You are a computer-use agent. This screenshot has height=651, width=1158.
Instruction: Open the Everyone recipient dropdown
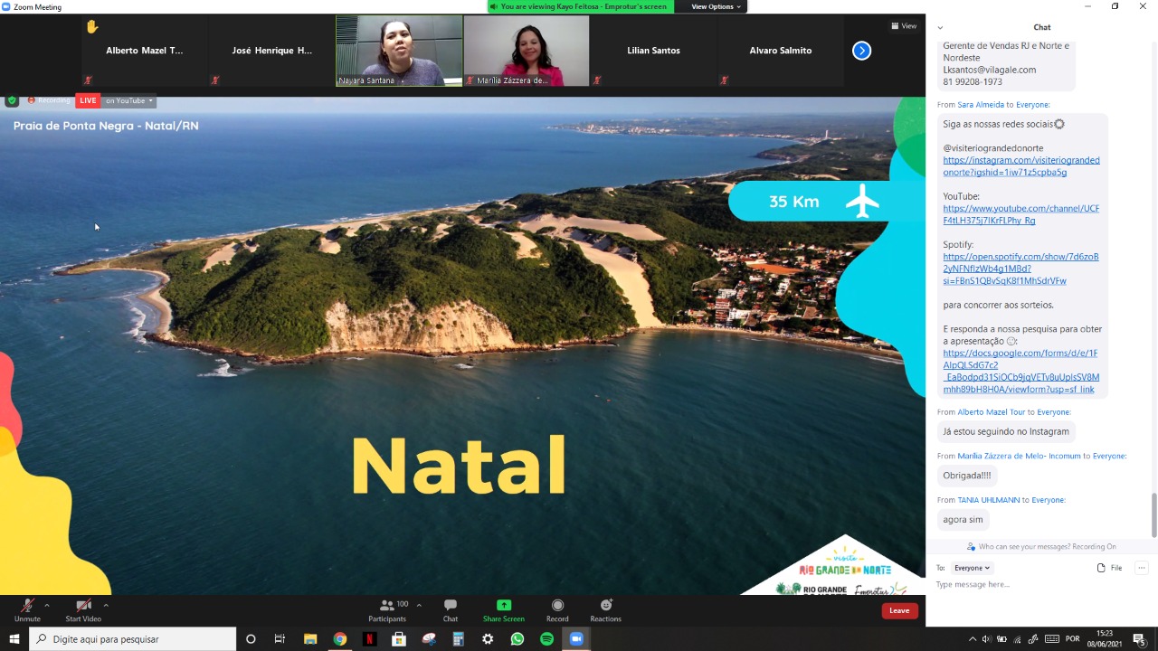click(973, 568)
